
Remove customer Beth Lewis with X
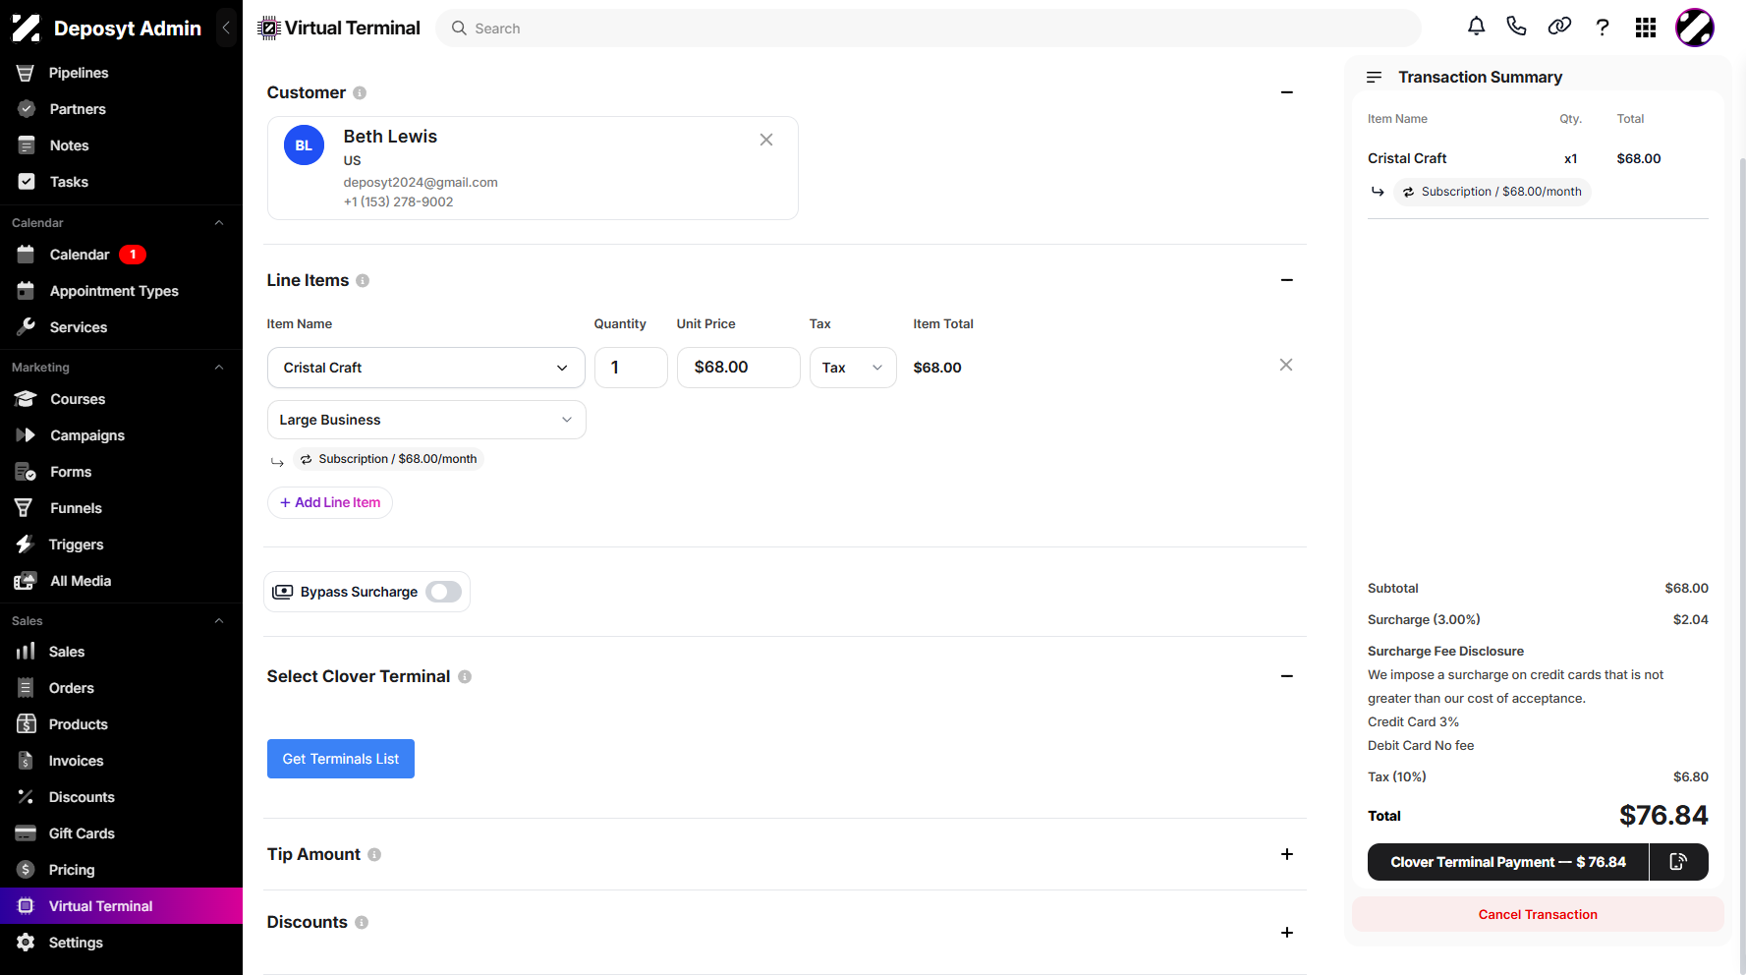point(766,140)
